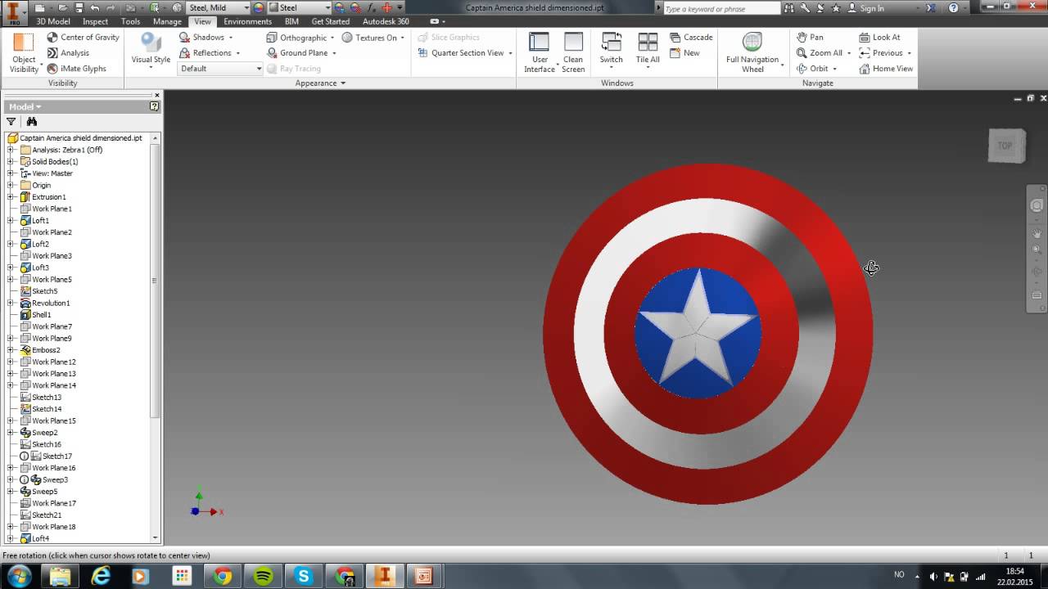
Task: Toggle iMate Glyphs display
Action: pos(76,69)
